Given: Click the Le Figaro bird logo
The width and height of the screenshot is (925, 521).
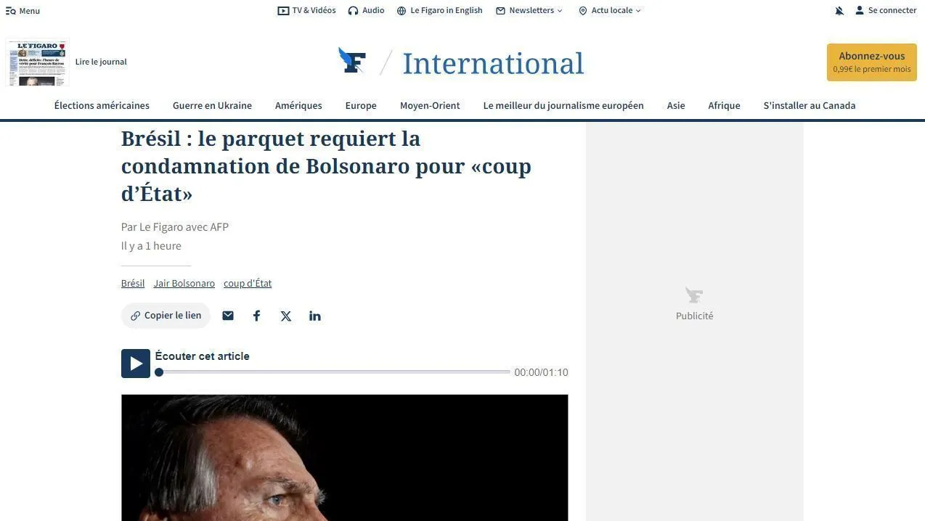Looking at the screenshot, I should tap(351, 61).
